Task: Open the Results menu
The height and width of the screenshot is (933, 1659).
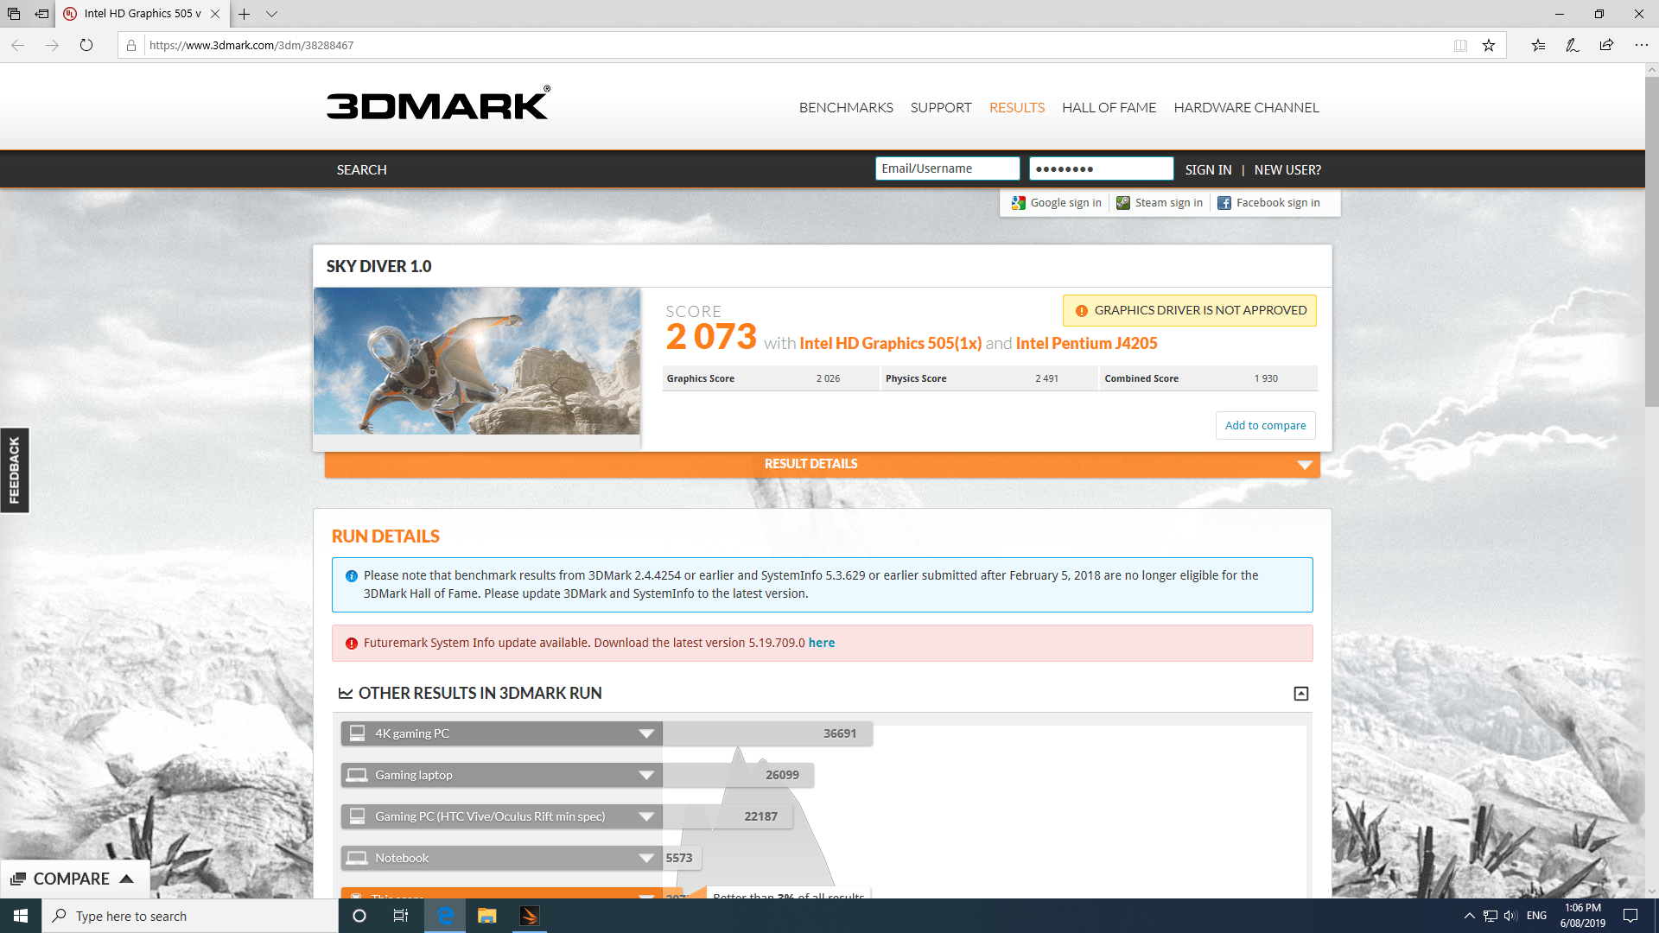Action: point(1017,108)
